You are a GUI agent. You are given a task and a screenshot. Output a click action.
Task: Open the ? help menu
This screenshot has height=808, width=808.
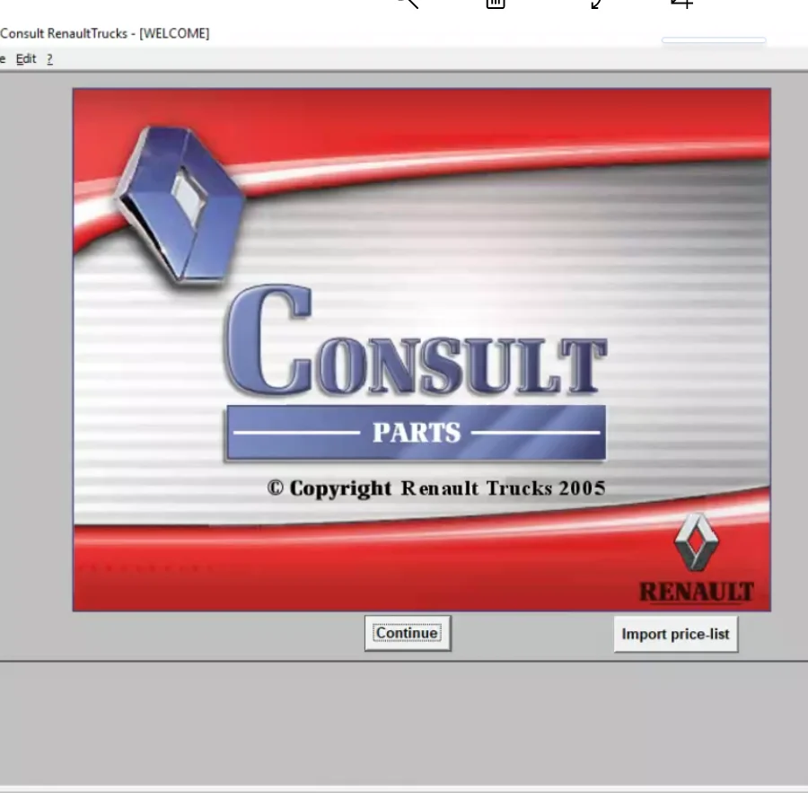click(49, 59)
